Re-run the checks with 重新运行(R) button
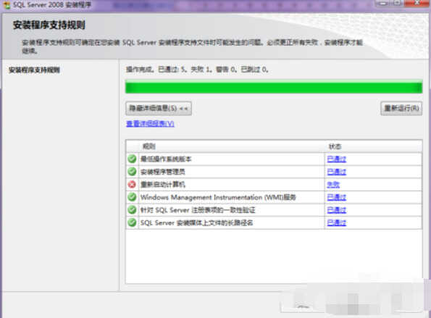The width and height of the screenshot is (431, 318). (x=401, y=108)
